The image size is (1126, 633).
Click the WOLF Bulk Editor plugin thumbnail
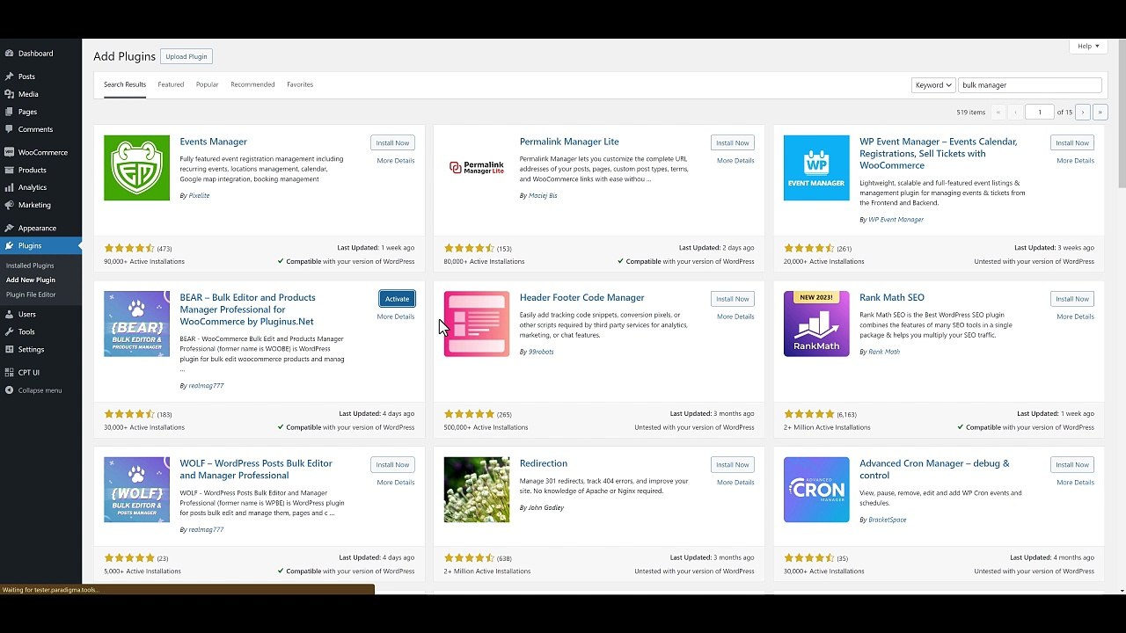coord(136,490)
